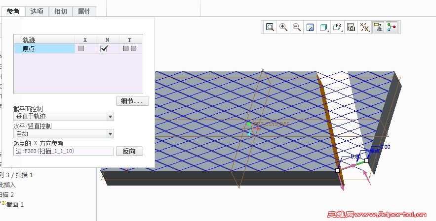This screenshot has height=221, width=436.
Task: Click the 原点 label in the model view
Action: [375, 151]
